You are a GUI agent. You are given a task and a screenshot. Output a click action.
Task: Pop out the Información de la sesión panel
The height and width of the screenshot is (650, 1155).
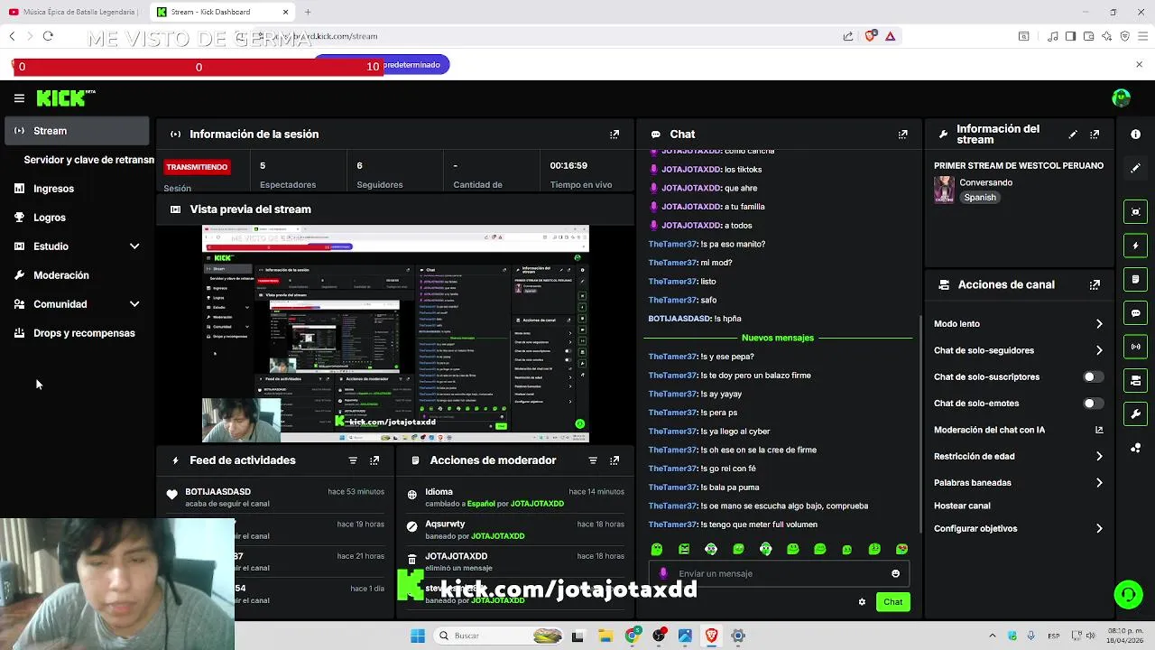click(614, 134)
